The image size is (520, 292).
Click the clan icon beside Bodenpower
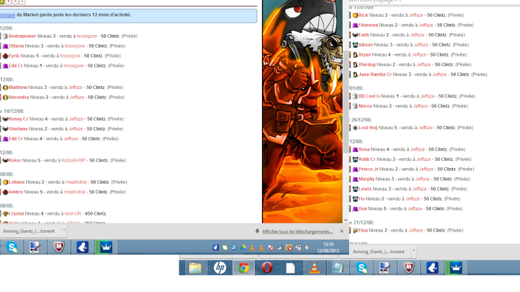coord(5,36)
